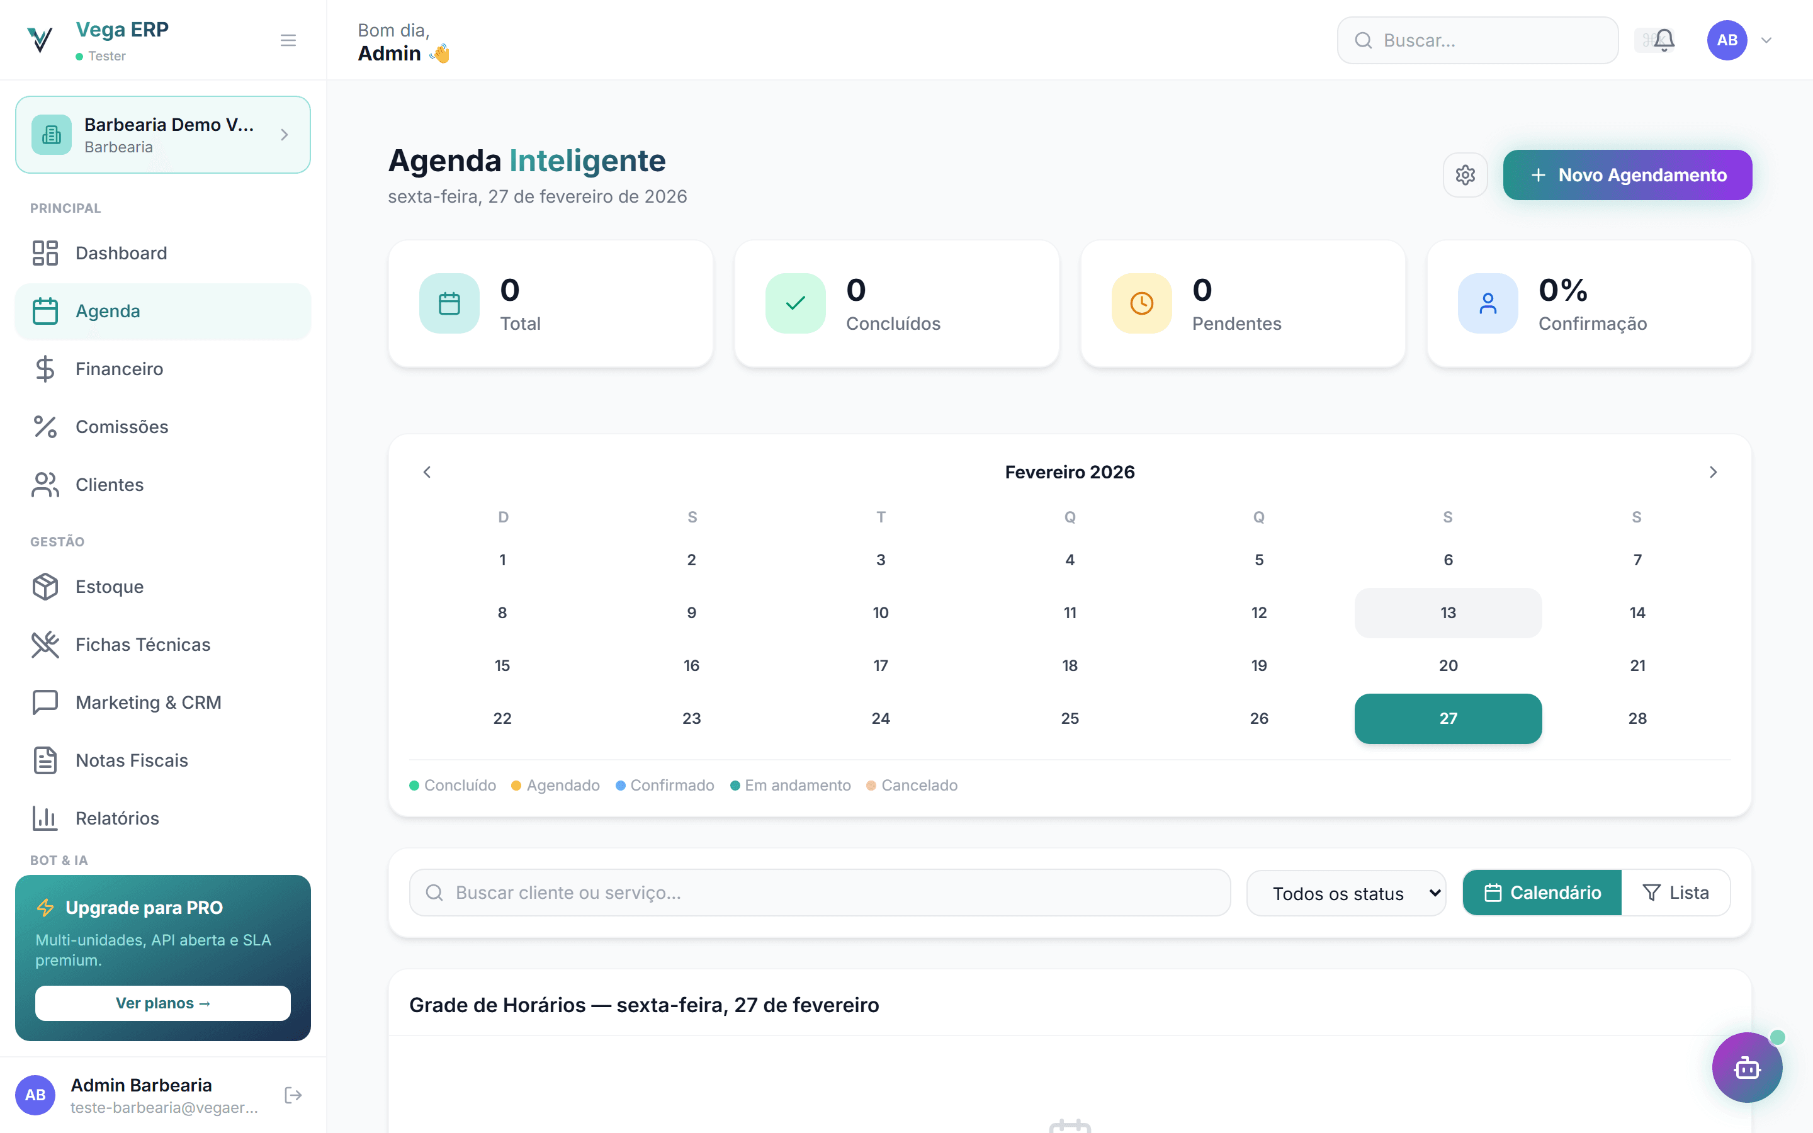1813x1133 pixels.
Task: Open Relatórios in the sidebar menu
Action: click(117, 818)
